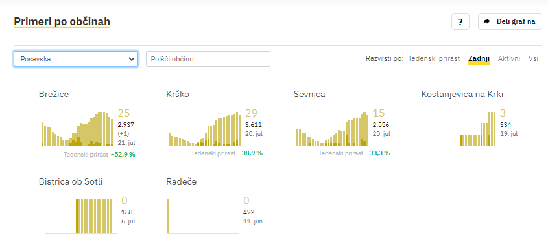
Task: Click the Kostanjevica na Krki chart
Action: (460, 128)
